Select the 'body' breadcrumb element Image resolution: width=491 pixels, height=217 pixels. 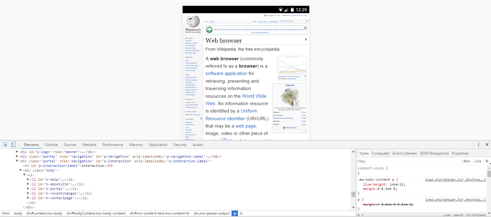pyautogui.click(x=18, y=213)
